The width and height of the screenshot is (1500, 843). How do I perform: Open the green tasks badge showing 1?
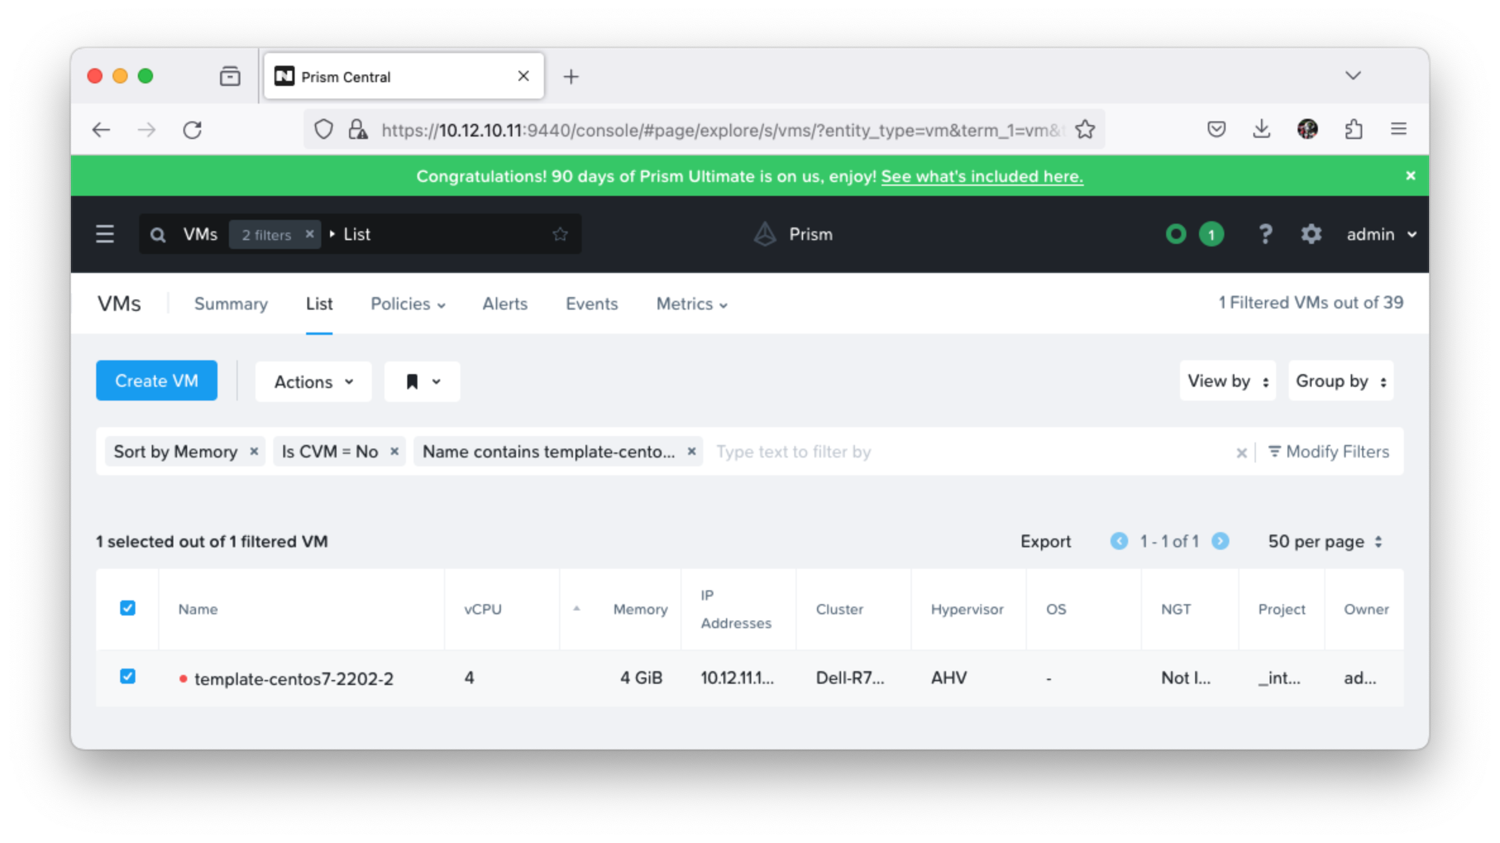click(x=1211, y=235)
